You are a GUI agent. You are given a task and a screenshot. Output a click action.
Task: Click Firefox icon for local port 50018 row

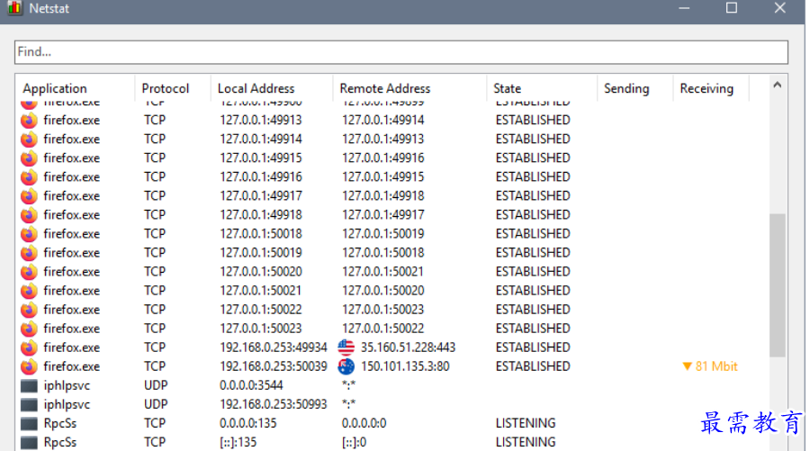[29, 234]
